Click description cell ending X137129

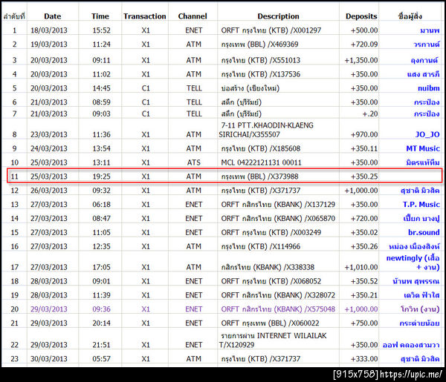[278, 204]
